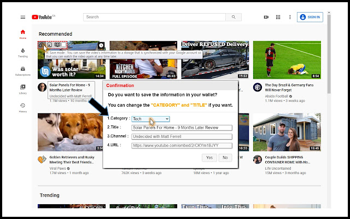Viewport: 350px width, 219px height.
Task: Visit Viral Paws channel name link
Action: [57, 168]
